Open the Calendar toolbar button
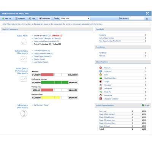The height and width of the screenshot is (152, 152). (20, 19)
